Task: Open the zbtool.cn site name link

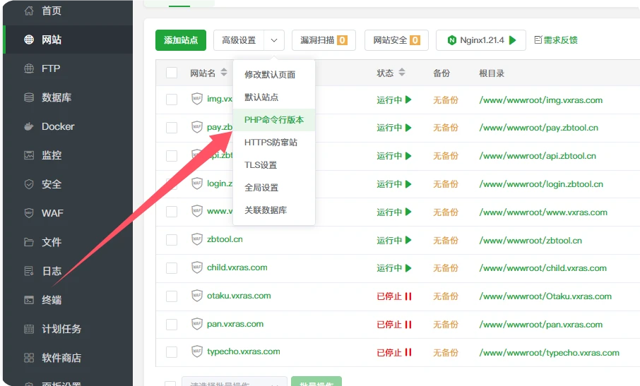Action: (225, 239)
